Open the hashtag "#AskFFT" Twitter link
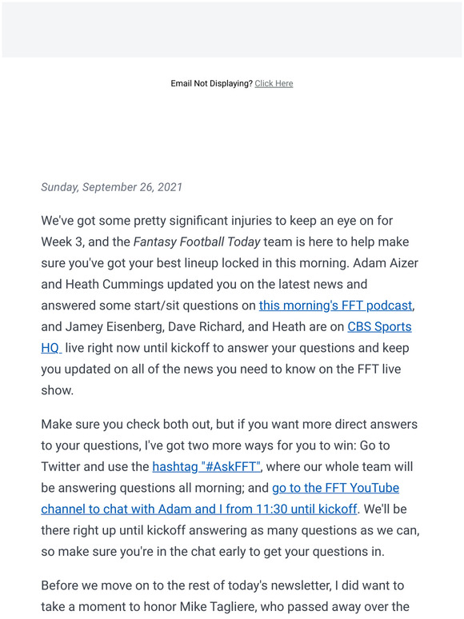Screen dimensions: 464x619 [x=206, y=466]
